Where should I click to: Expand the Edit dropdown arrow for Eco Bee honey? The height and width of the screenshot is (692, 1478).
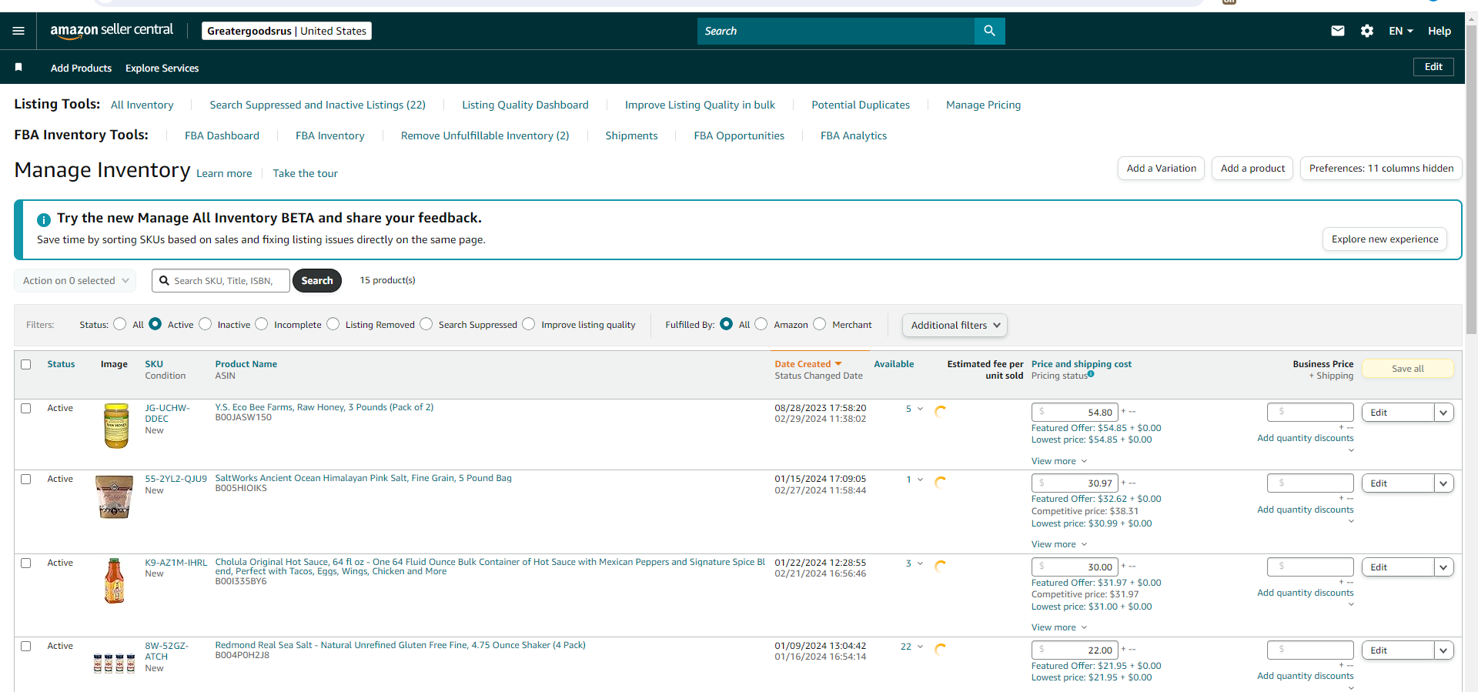[x=1444, y=413]
